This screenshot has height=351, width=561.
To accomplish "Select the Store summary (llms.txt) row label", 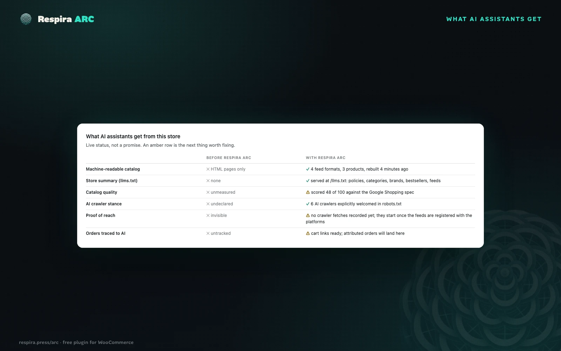I will point(111,181).
